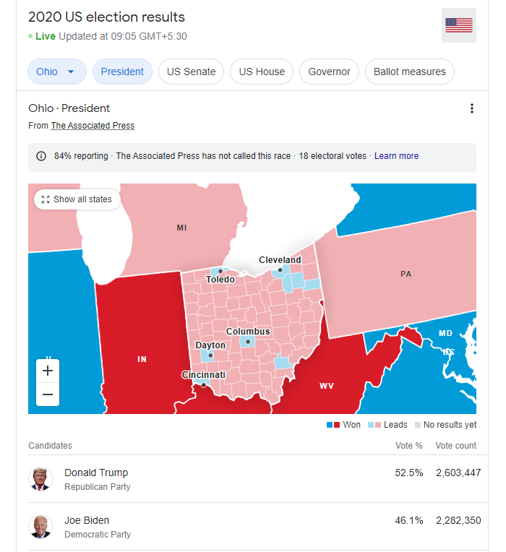
Task: Open the Ohio state dropdown
Action: [x=57, y=72]
